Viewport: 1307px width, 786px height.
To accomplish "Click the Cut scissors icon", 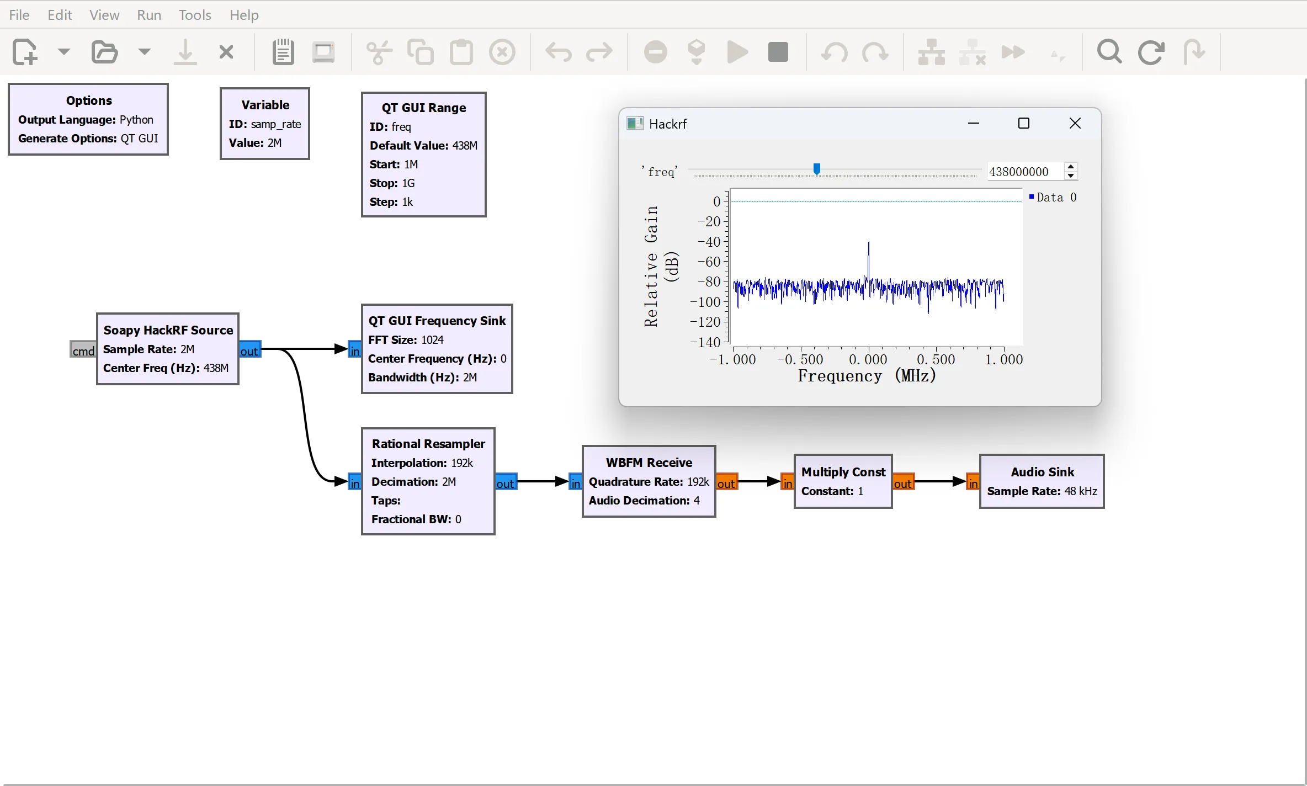I will point(379,52).
